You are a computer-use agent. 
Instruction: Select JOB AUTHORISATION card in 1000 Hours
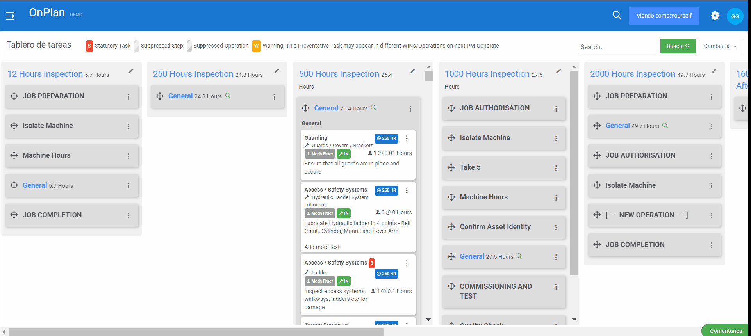pyautogui.click(x=504, y=108)
